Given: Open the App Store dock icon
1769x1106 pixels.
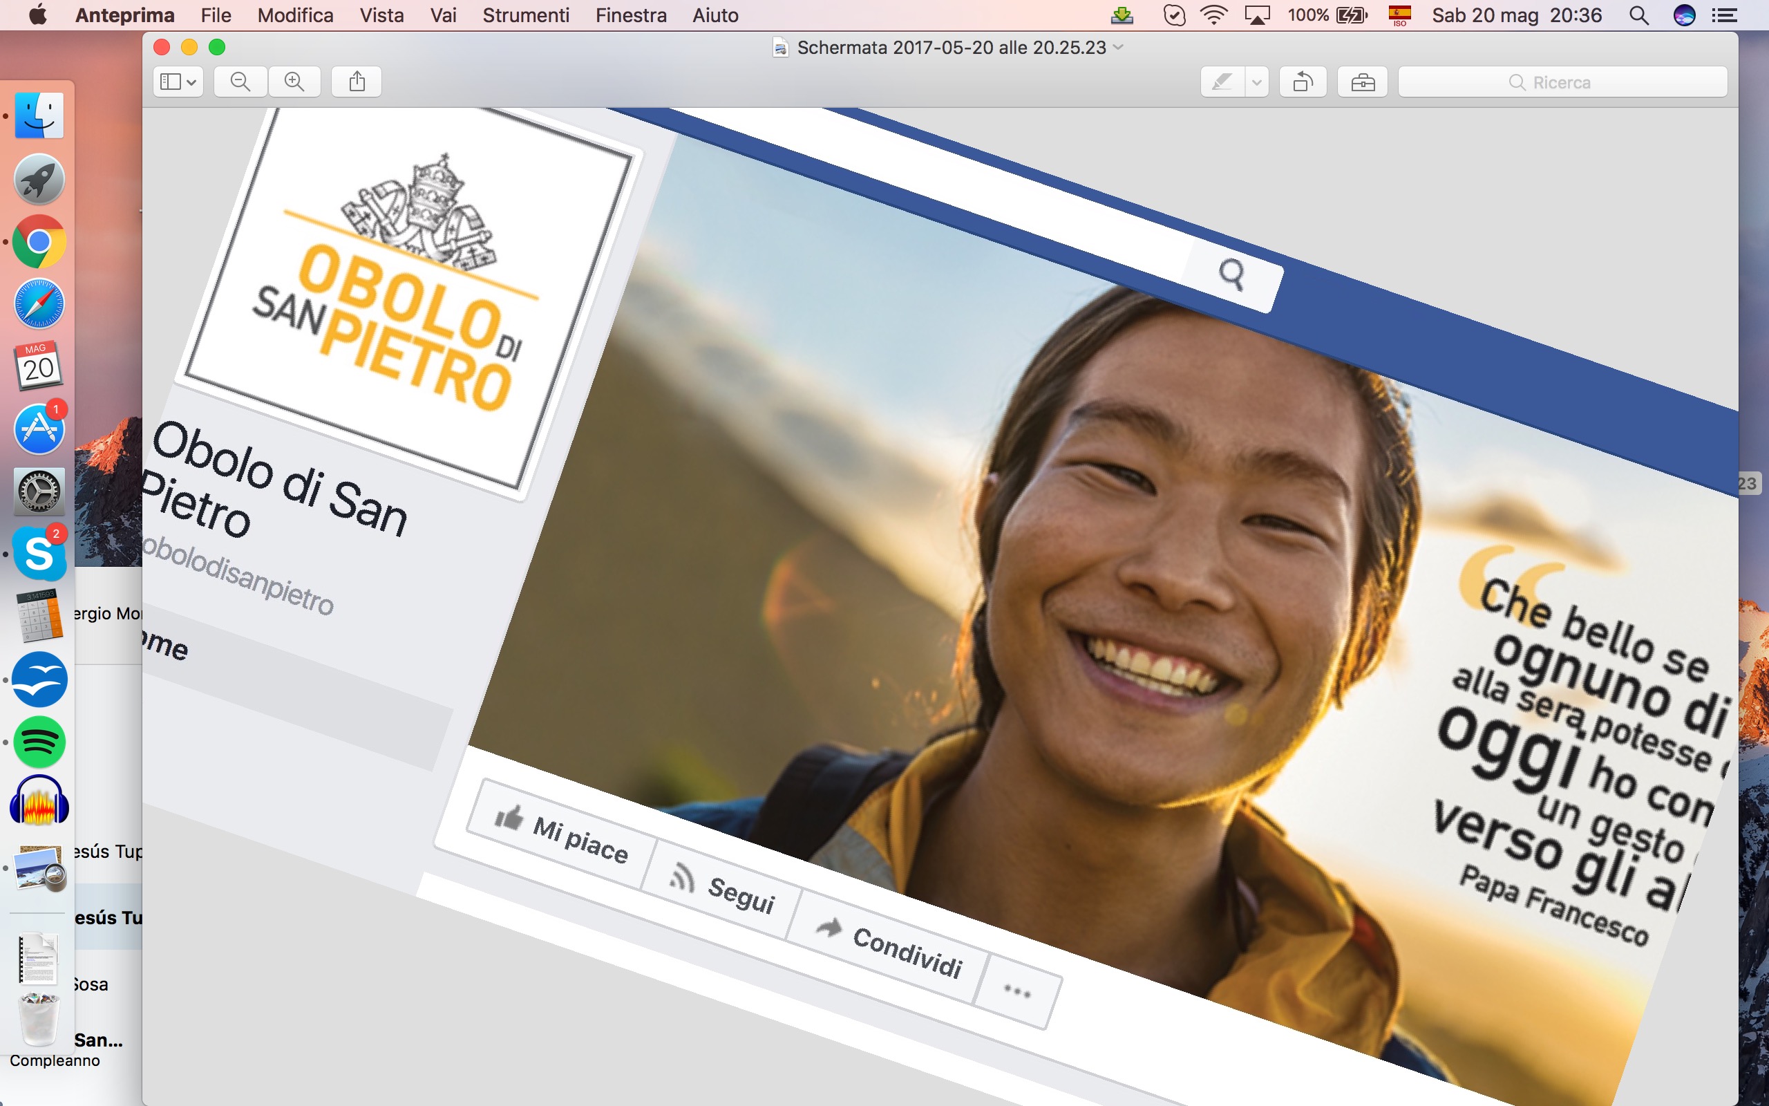Looking at the screenshot, I should click(39, 429).
